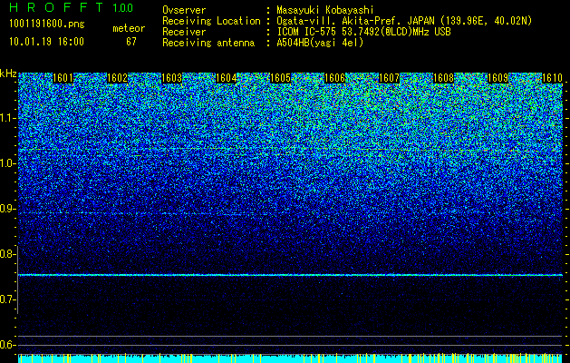
Task: Click the 0.6 frequency axis label
Action: click(7, 345)
